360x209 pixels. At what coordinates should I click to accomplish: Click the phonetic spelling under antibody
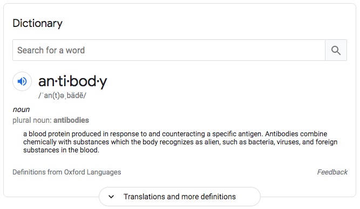coord(62,95)
